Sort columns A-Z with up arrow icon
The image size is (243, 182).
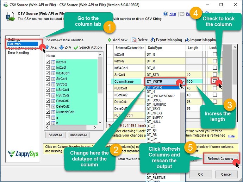pyautogui.click(x=47, y=47)
